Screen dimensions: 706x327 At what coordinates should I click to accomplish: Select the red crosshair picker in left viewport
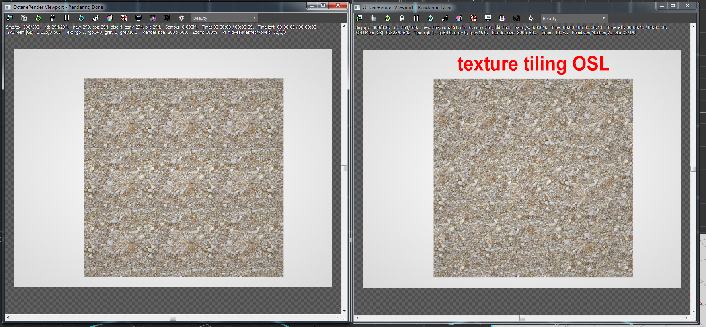[x=124, y=18]
